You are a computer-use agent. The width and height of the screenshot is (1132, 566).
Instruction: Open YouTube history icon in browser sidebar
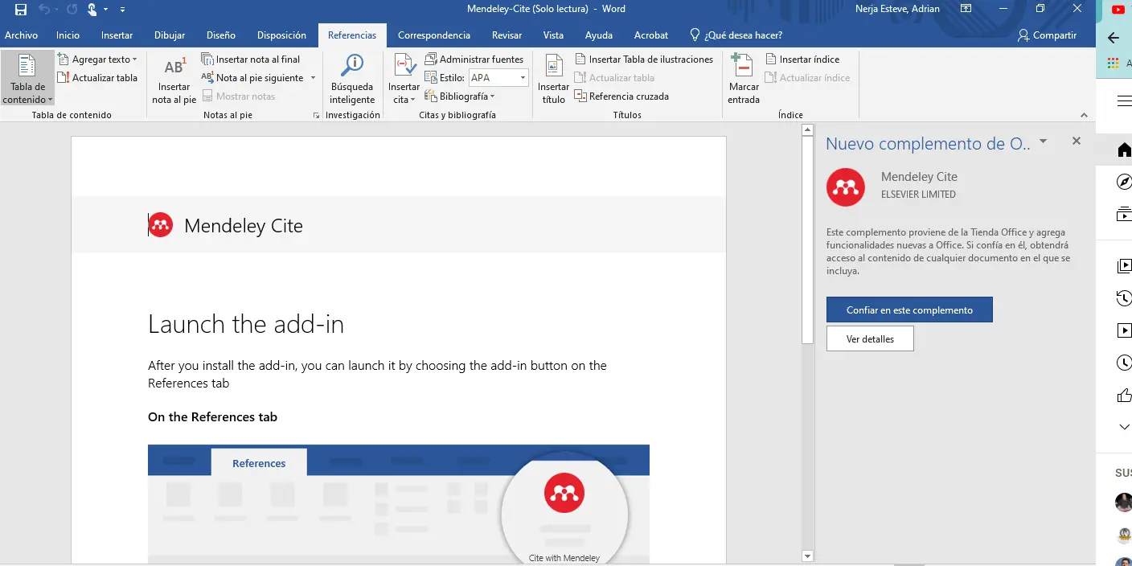(1125, 298)
